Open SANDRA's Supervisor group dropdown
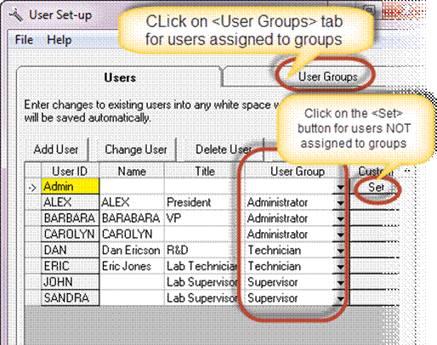437x345 pixels. tap(340, 298)
